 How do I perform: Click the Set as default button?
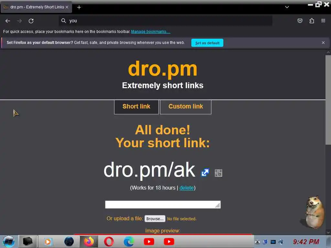coord(207,43)
